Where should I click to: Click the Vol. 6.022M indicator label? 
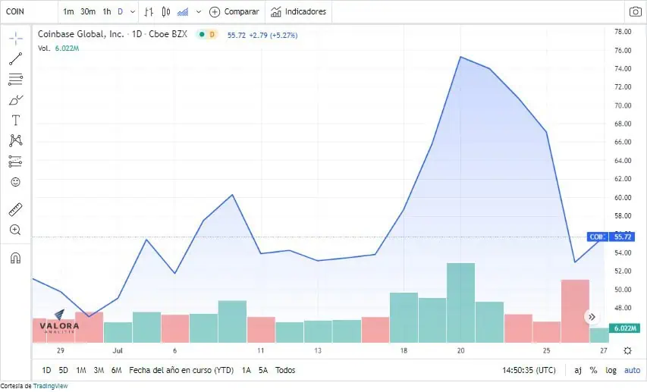click(x=58, y=49)
